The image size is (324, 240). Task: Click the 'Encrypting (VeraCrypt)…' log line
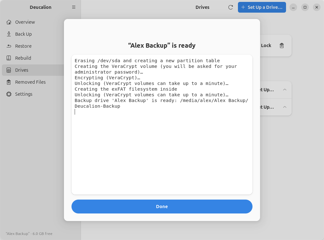108,78
